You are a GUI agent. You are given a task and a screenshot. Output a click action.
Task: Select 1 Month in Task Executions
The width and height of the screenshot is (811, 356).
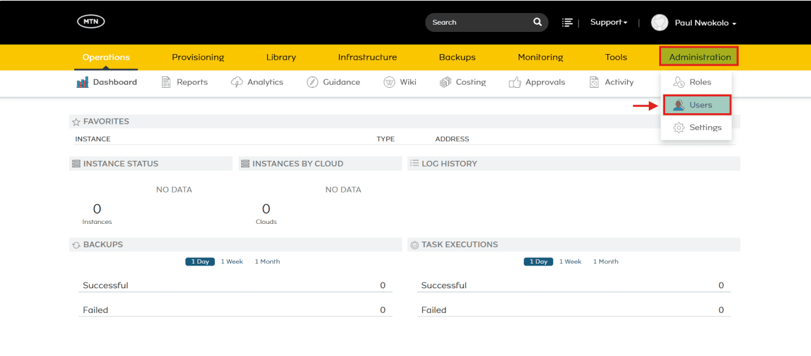pos(606,262)
